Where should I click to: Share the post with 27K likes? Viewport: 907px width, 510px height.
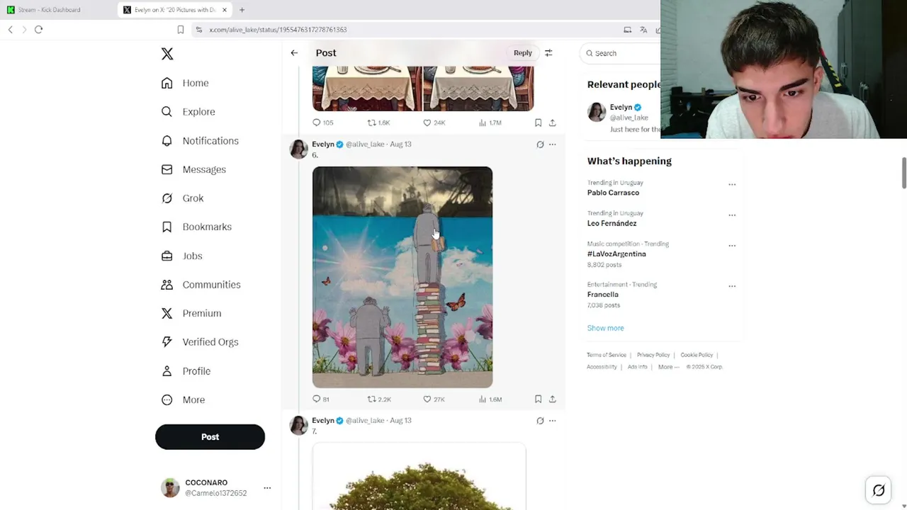pos(553,399)
